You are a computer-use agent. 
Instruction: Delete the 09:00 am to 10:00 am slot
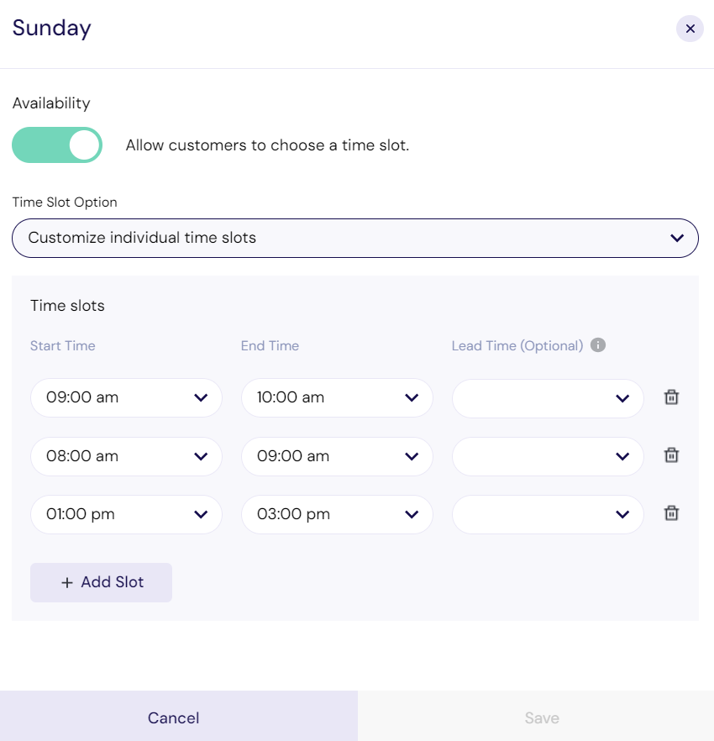pyautogui.click(x=671, y=397)
